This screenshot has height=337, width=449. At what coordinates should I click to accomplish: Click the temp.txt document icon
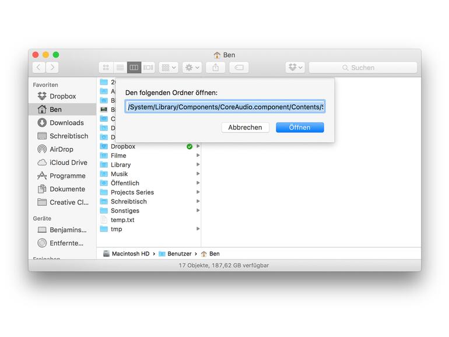pos(104,220)
